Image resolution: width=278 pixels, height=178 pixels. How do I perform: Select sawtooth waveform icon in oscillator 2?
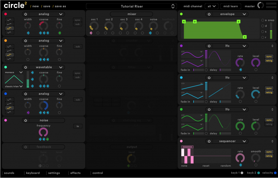pyautogui.click(x=10, y=51)
